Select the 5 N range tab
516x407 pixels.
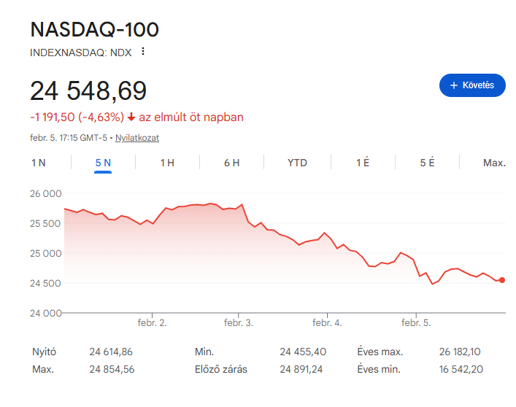103,163
